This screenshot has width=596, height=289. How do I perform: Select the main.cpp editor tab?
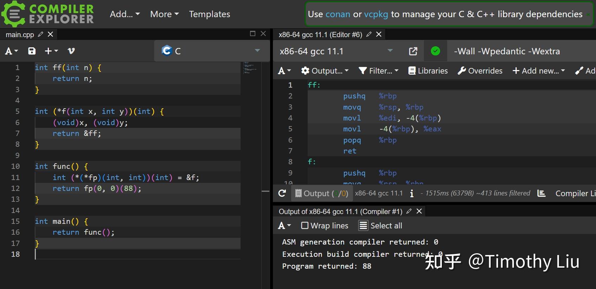point(20,35)
